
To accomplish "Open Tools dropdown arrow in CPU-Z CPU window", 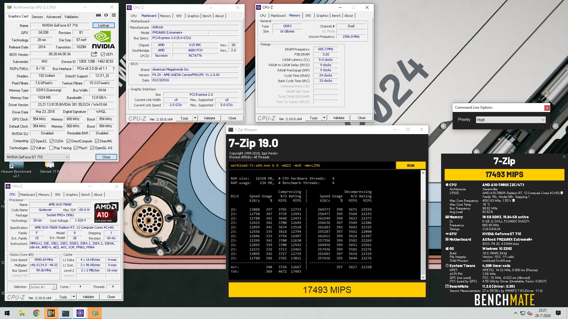I will (74, 297).
